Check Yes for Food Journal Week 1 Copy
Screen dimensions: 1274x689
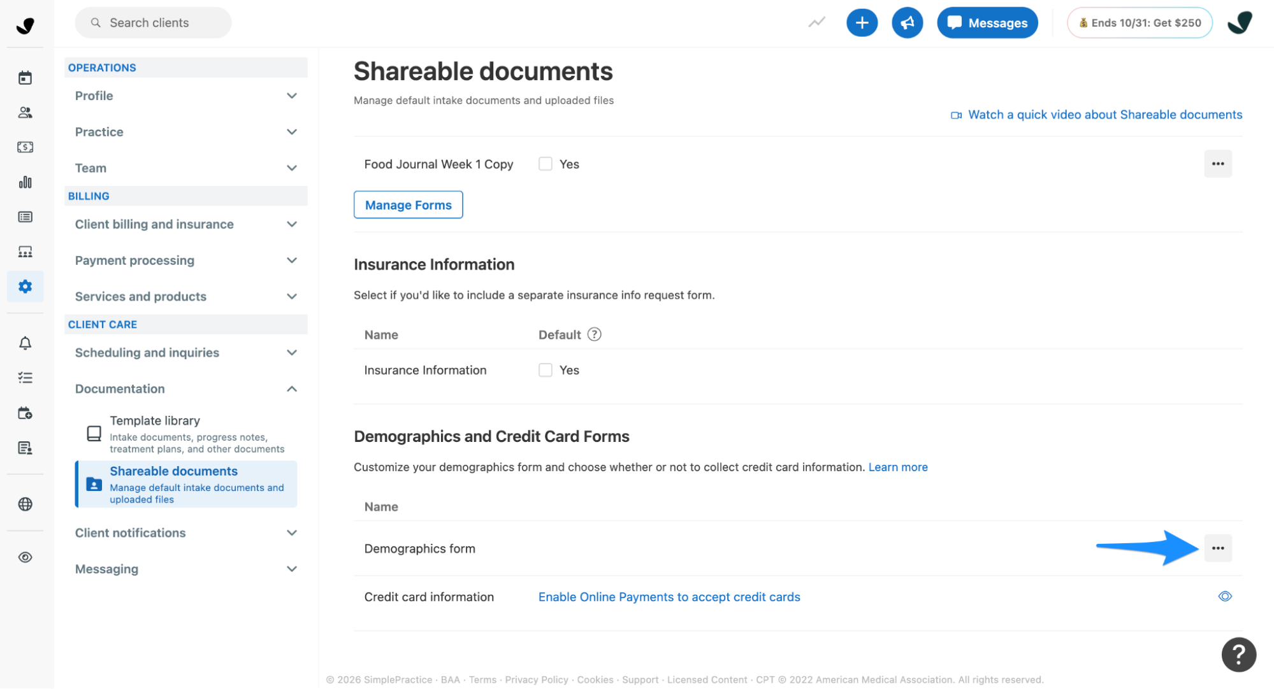pos(545,164)
